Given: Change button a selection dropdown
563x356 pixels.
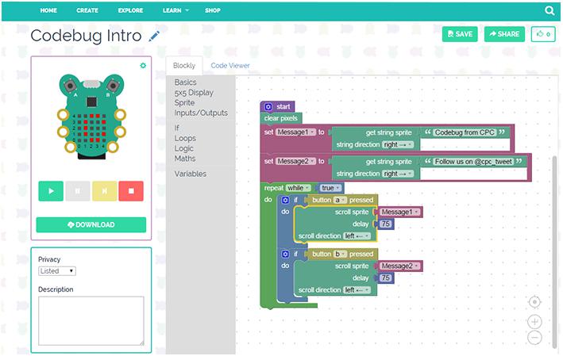Looking at the screenshot, I should 340,200.
